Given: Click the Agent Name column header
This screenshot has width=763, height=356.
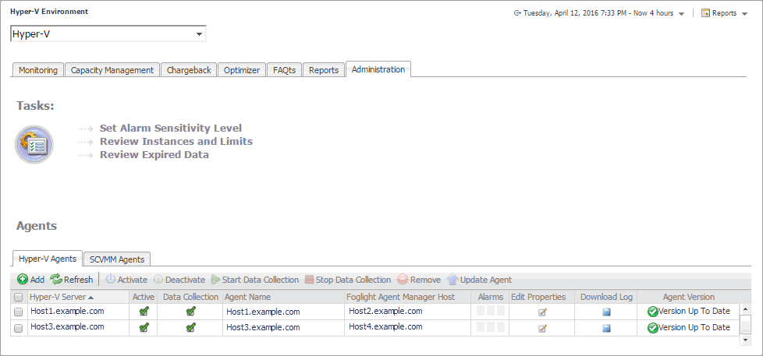Looking at the screenshot, I should point(283,297).
